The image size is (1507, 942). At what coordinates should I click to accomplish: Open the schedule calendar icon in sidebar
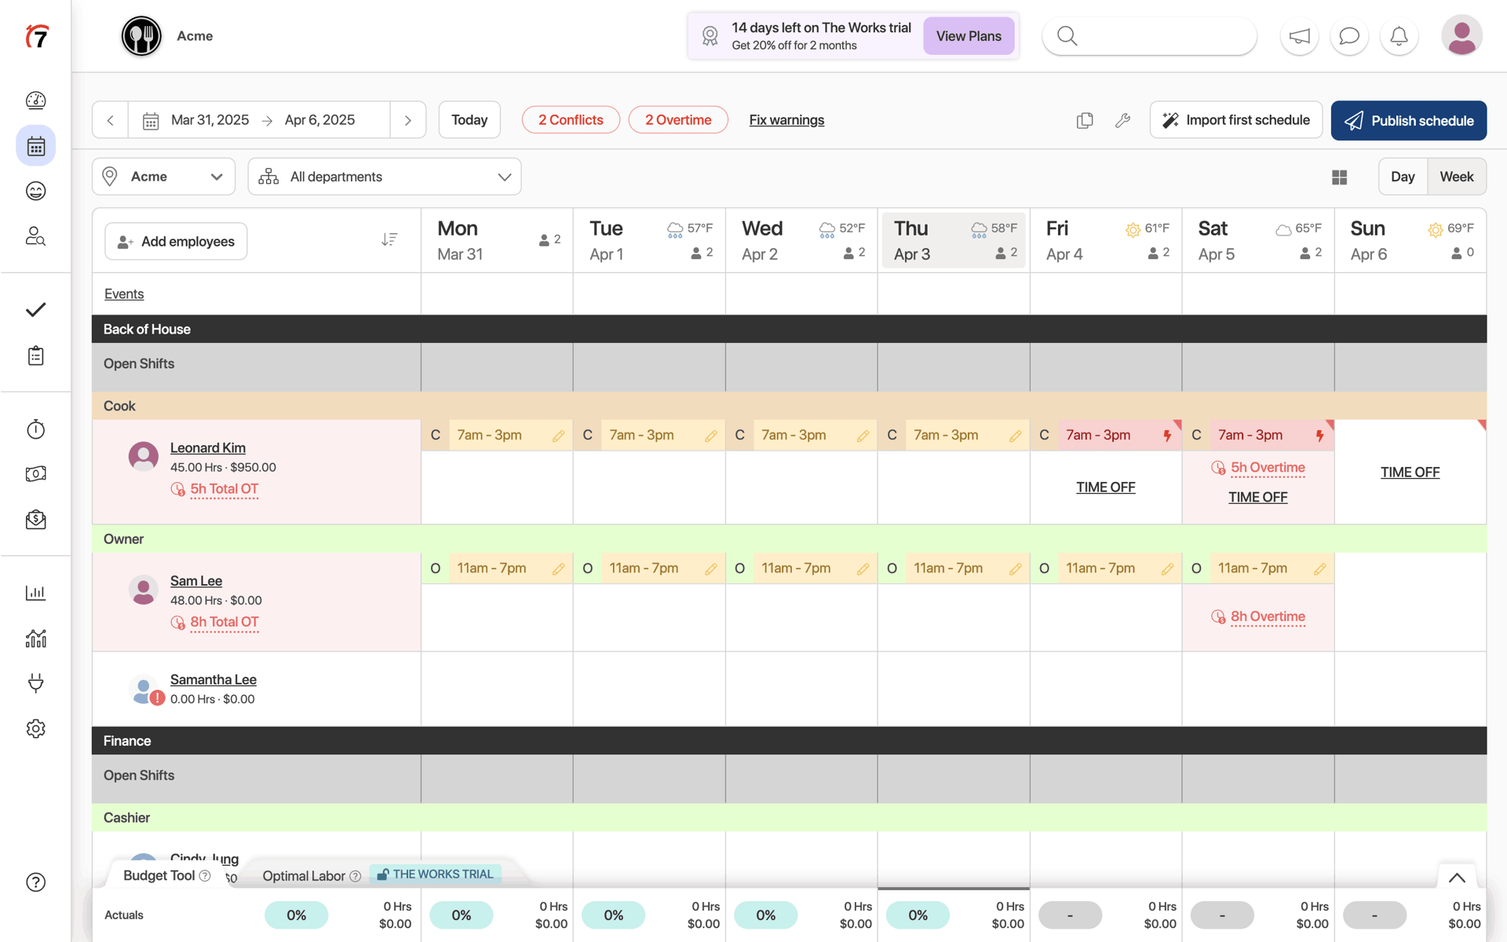click(36, 146)
